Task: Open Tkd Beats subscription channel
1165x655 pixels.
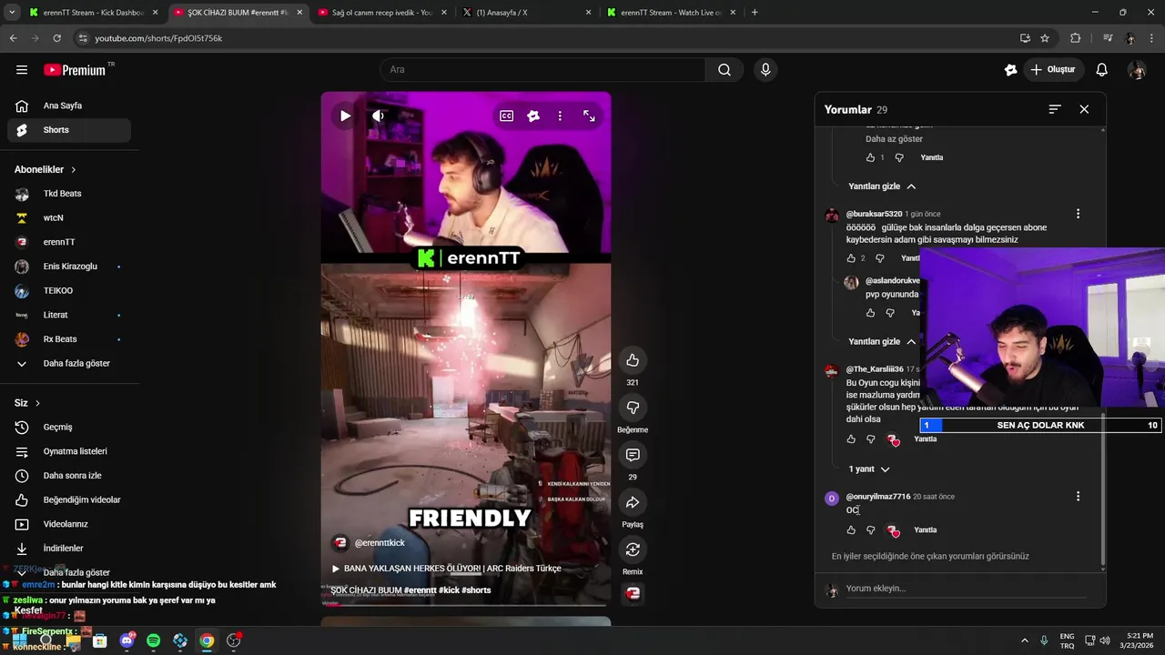Action: click(x=69, y=194)
